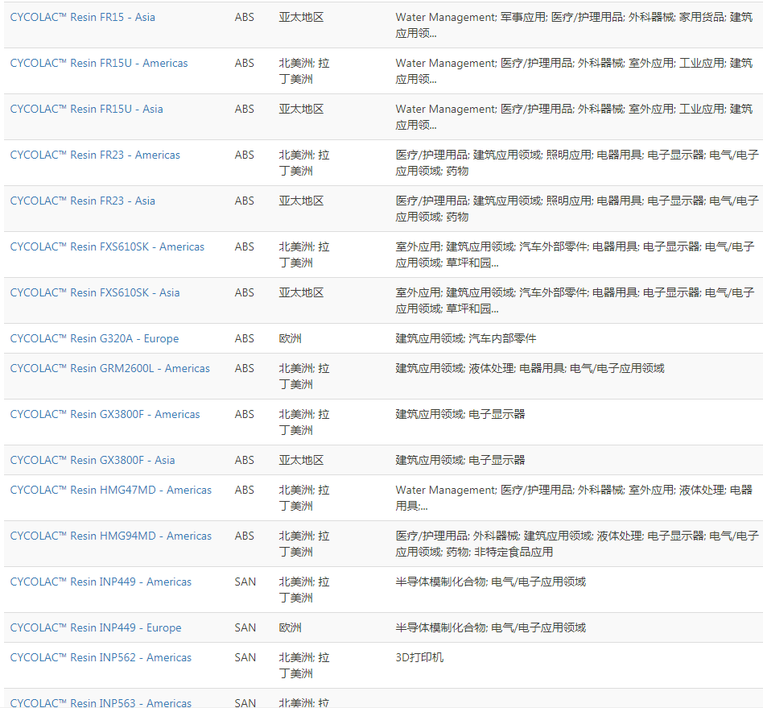Click ABS cell in FR15 - Asia row
Viewport: 763px width, 708px height.
[245, 17]
